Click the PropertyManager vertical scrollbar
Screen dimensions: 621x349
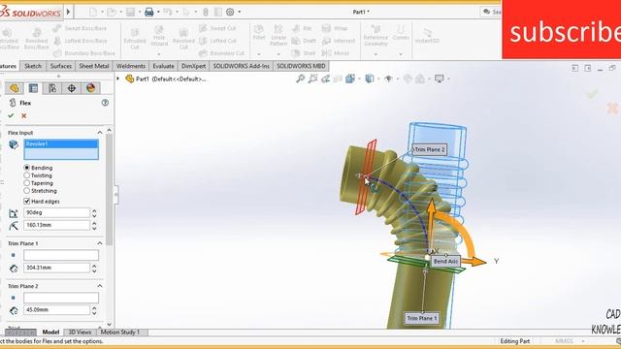(x=109, y=190)
